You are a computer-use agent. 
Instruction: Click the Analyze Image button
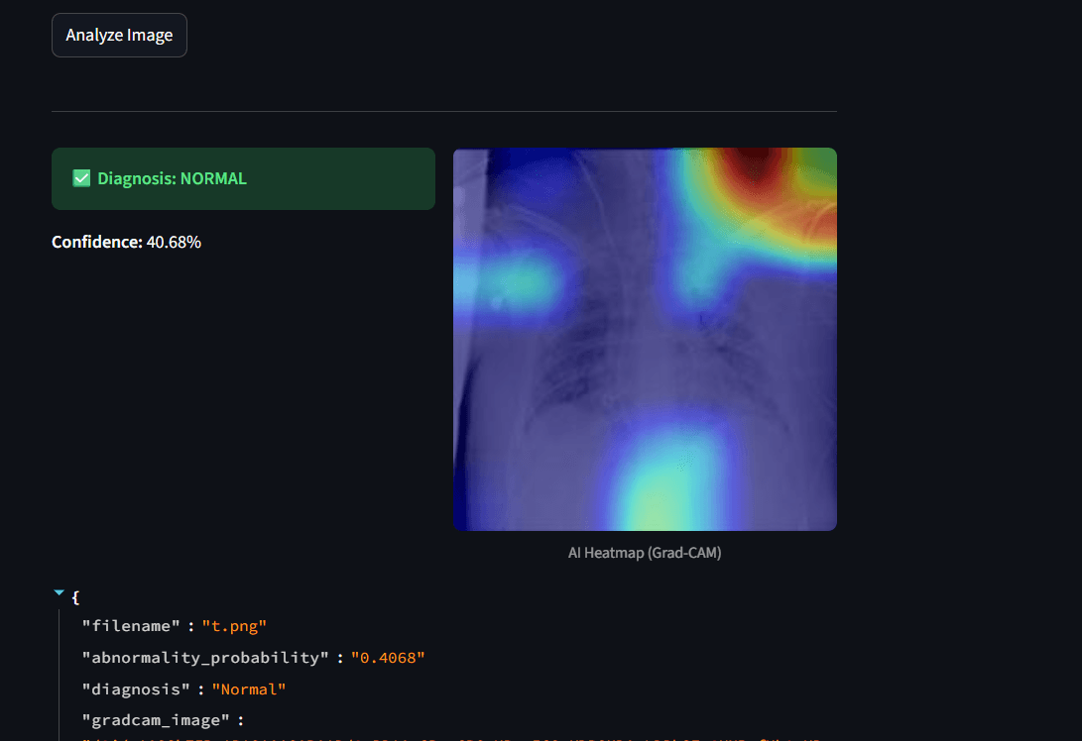(x=119, y=35)
